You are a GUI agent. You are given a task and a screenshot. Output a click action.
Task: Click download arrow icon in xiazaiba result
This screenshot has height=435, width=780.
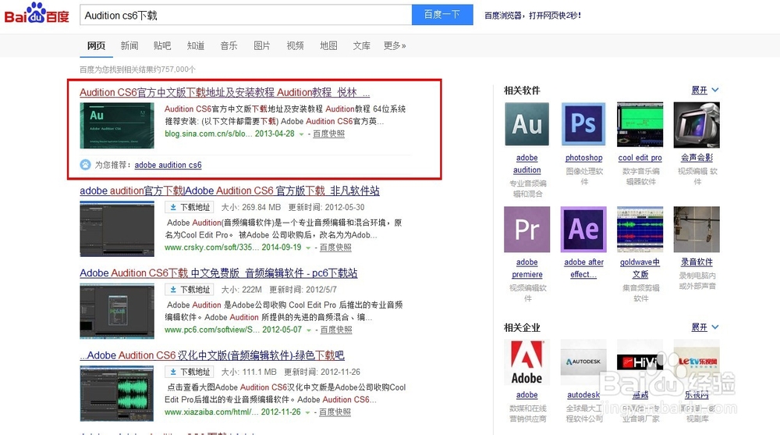(173, 372)
